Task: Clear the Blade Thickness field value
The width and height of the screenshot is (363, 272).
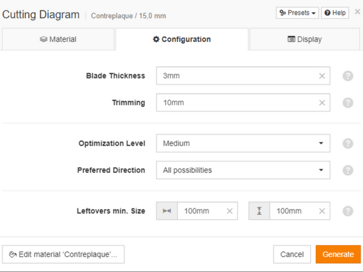Action: [322, 76]
